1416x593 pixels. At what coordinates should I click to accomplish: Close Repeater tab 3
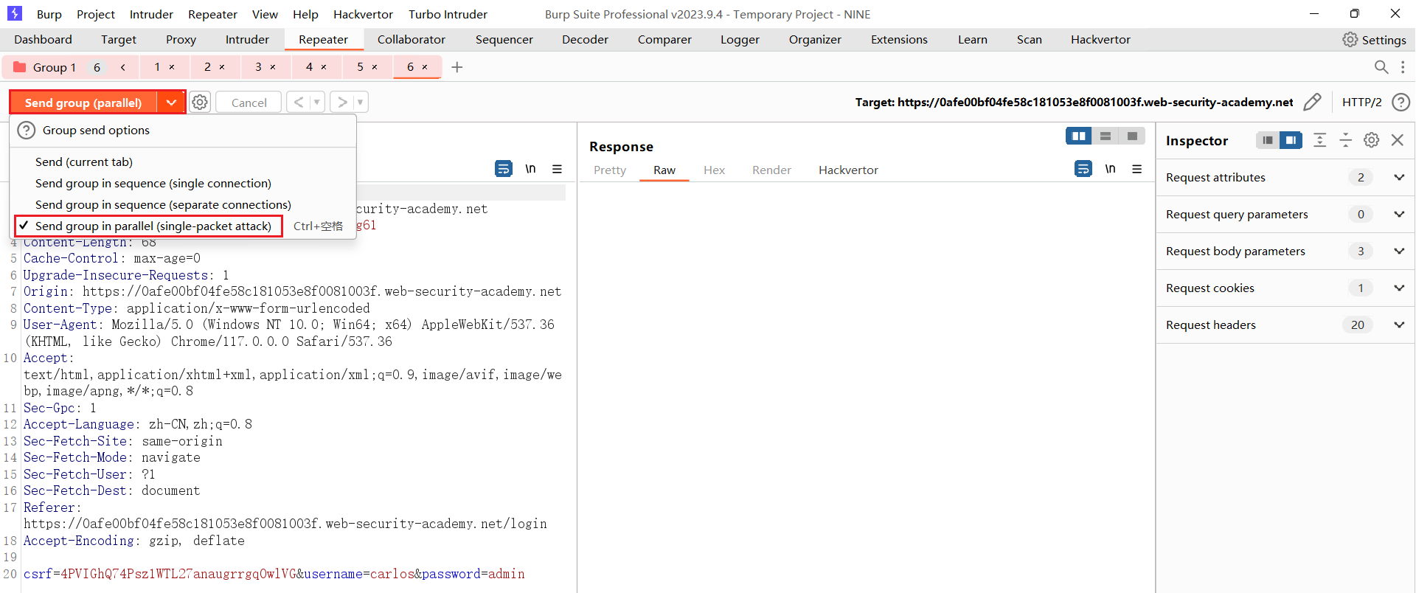click(x=273, y=67)
